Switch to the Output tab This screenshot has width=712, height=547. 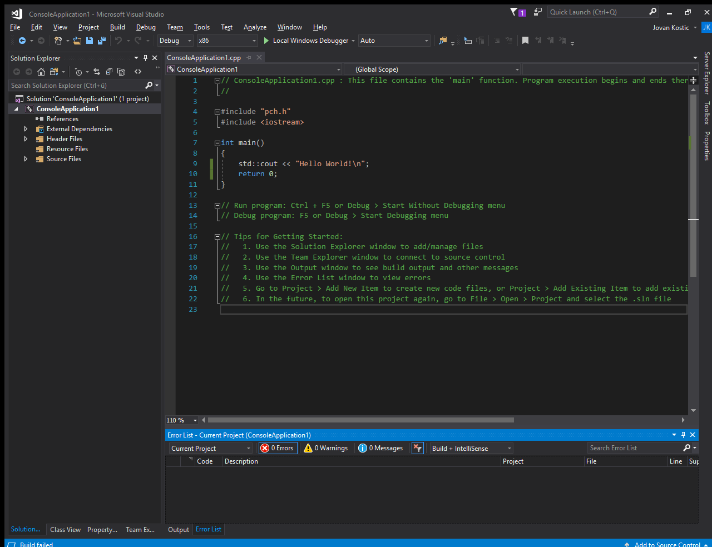179,530
